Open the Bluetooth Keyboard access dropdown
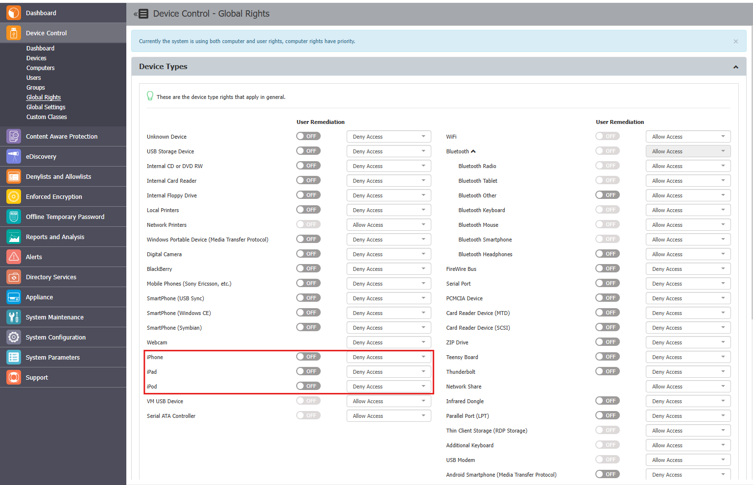 (x=688, y=210)
